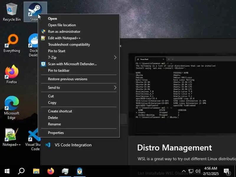236x177 pixels.
Task: Click the computer app icon on taskbar
Action: (65, 171)
